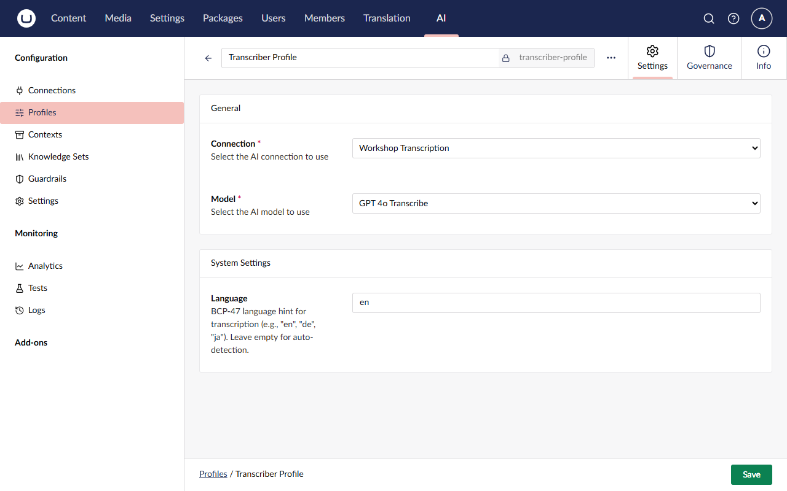Switch to the Info tab
787x491 pixels.
click(x=764, y=58)
